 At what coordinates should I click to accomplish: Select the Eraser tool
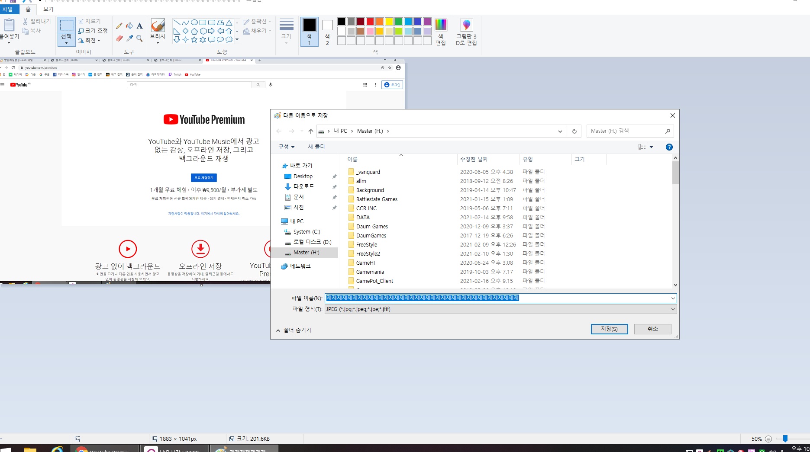(119, 38)
